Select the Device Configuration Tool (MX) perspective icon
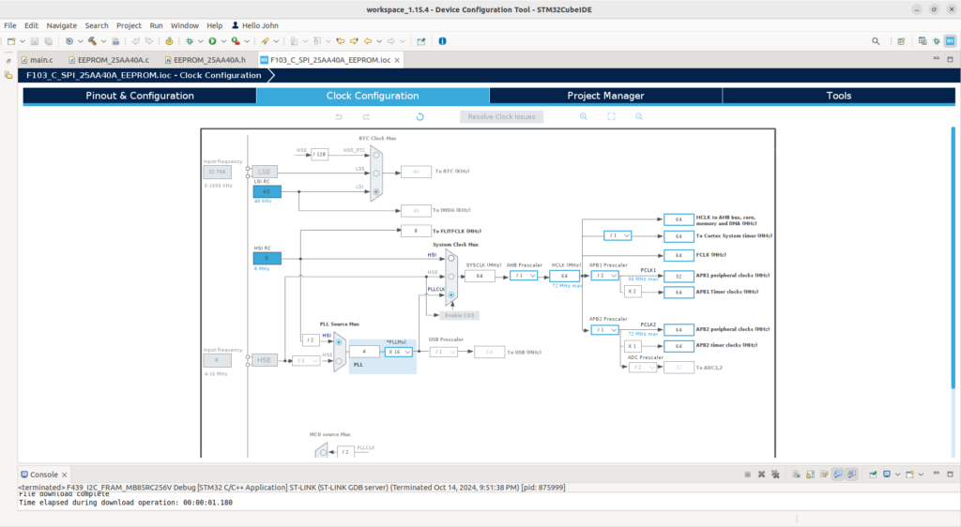This screenshot has height=527, width=961. click(950, 41)
